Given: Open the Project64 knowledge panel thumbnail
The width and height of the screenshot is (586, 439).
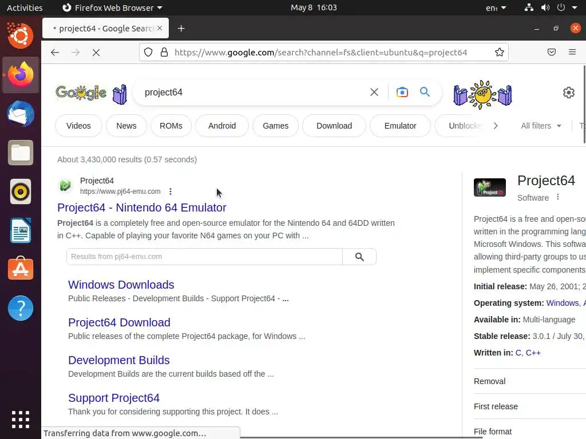Looking at the screenshot, I should click(x=490, y=187).
